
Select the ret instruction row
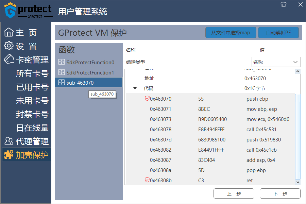coord(210,180)
